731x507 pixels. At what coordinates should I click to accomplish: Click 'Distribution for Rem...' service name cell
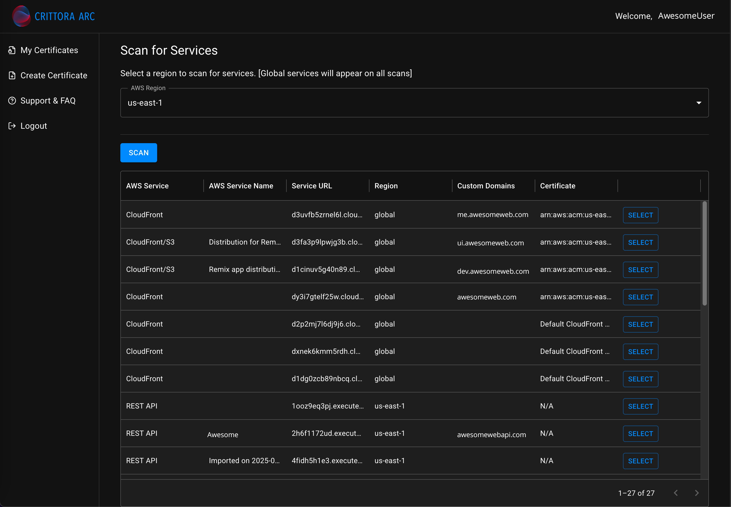[245, 242]
